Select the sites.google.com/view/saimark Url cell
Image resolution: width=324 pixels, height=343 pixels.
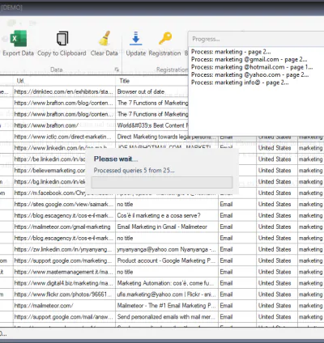click(64, 205)
